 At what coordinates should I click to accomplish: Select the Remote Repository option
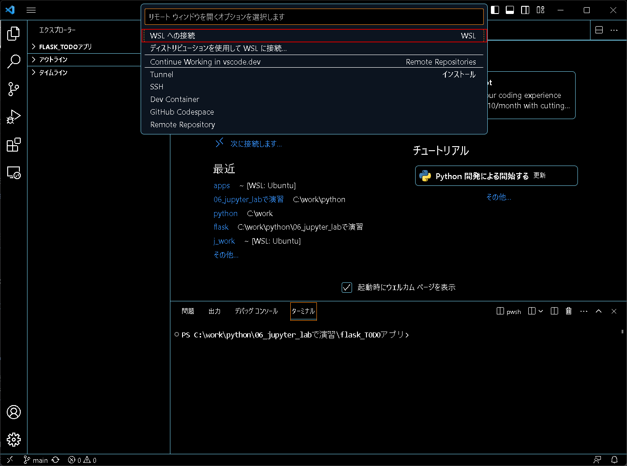tap(314, 125)
